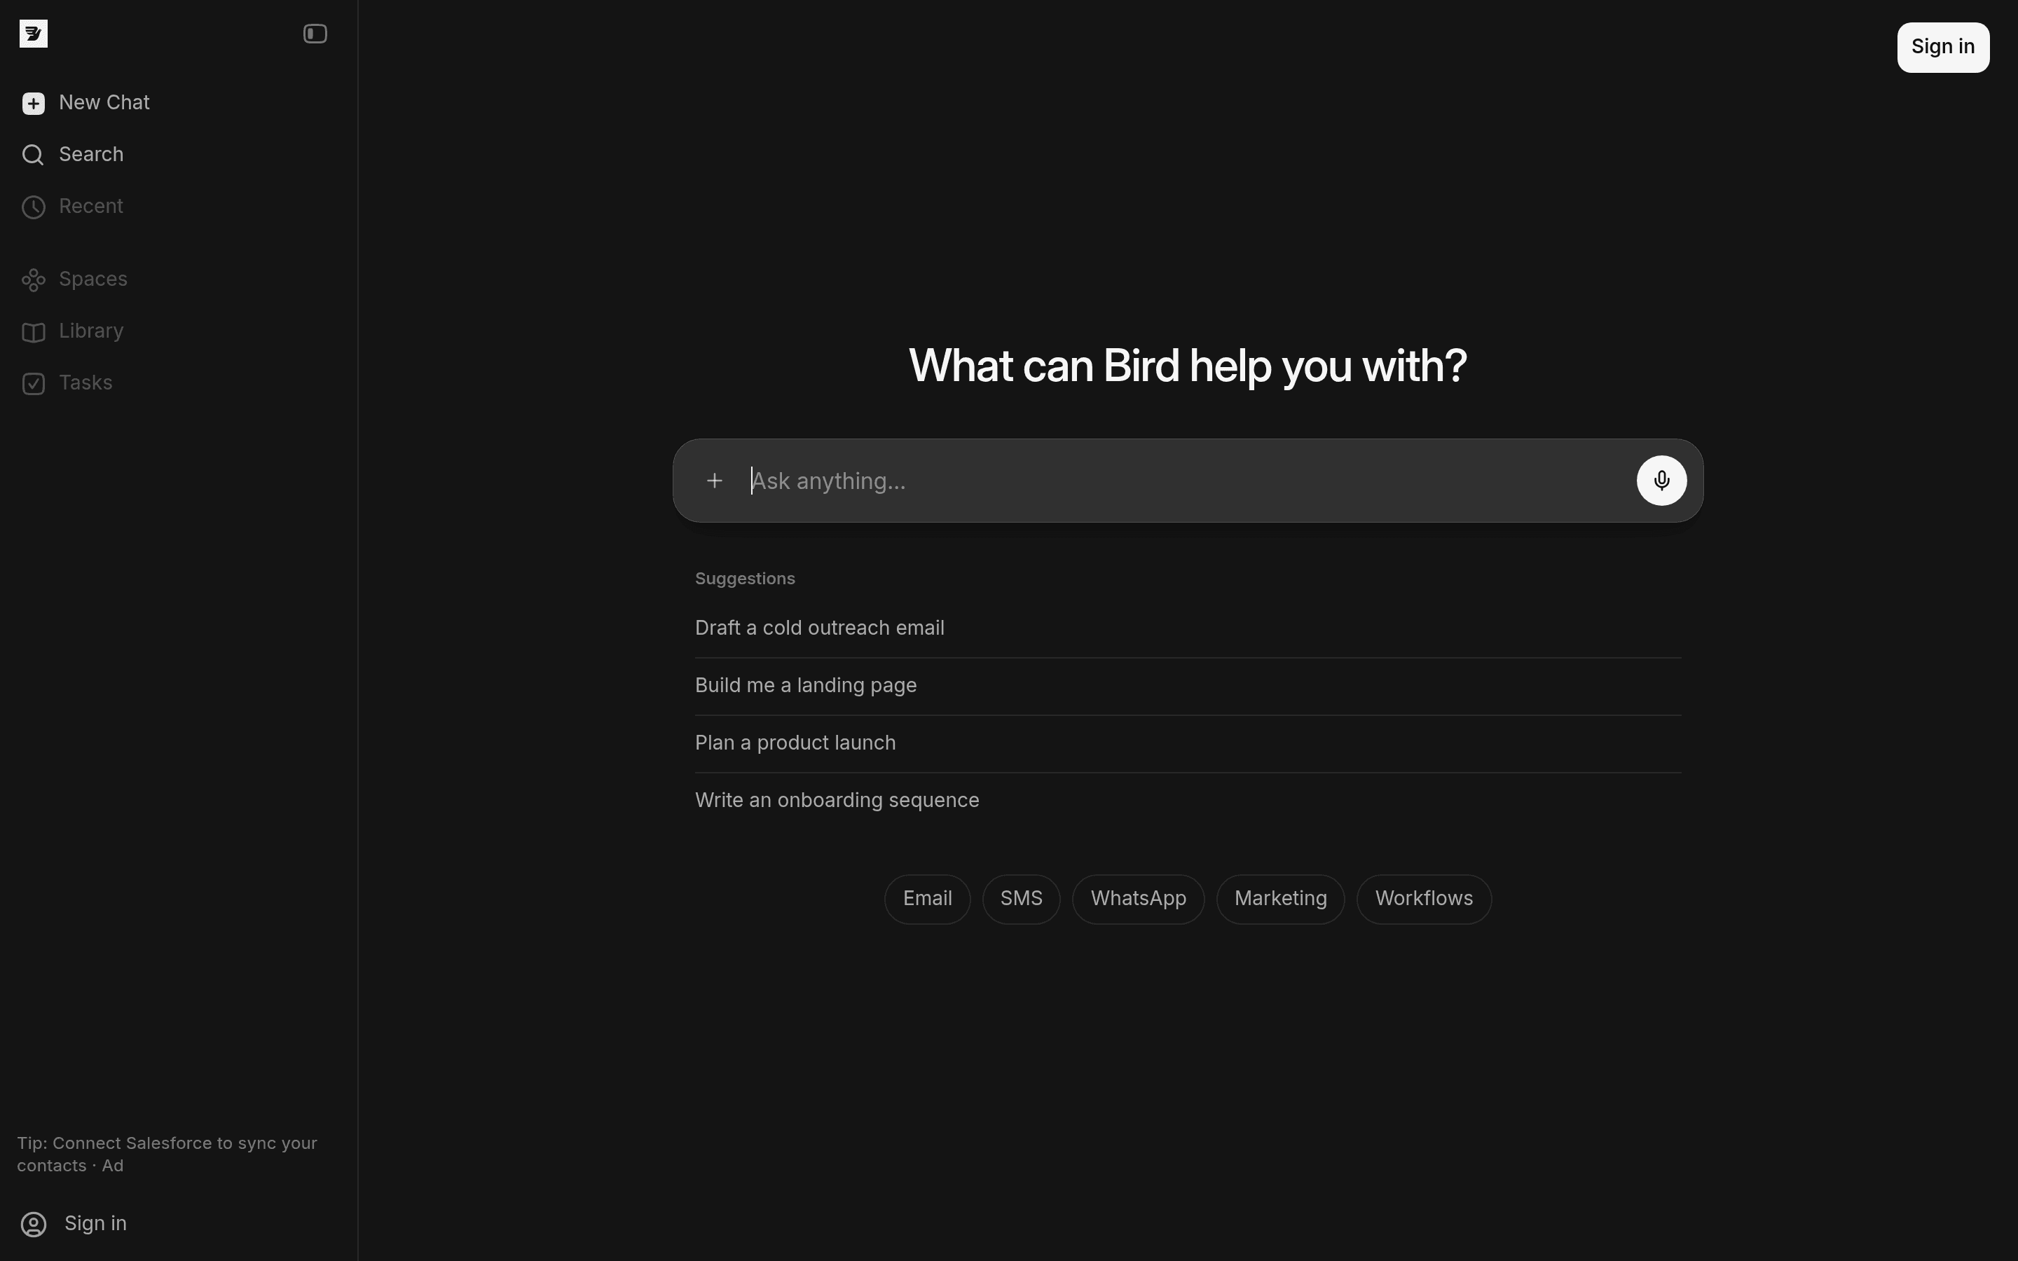The width and height of the screenshot is (2018, 1261).
Task: Choose the suggestion Build me a landing page
Action: [x=806, y=684]
